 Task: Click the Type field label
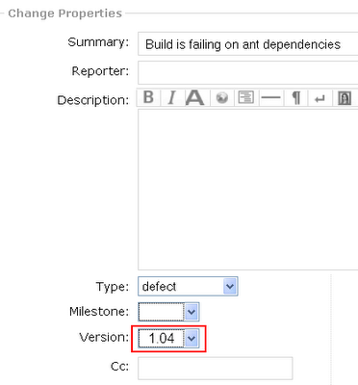113,287
